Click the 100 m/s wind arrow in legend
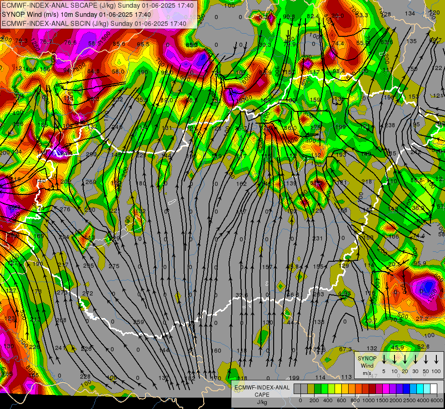 tap(436, 359)
